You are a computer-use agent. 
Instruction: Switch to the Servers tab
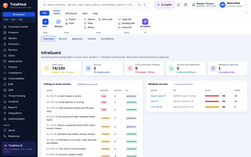(x=63, y=39)
